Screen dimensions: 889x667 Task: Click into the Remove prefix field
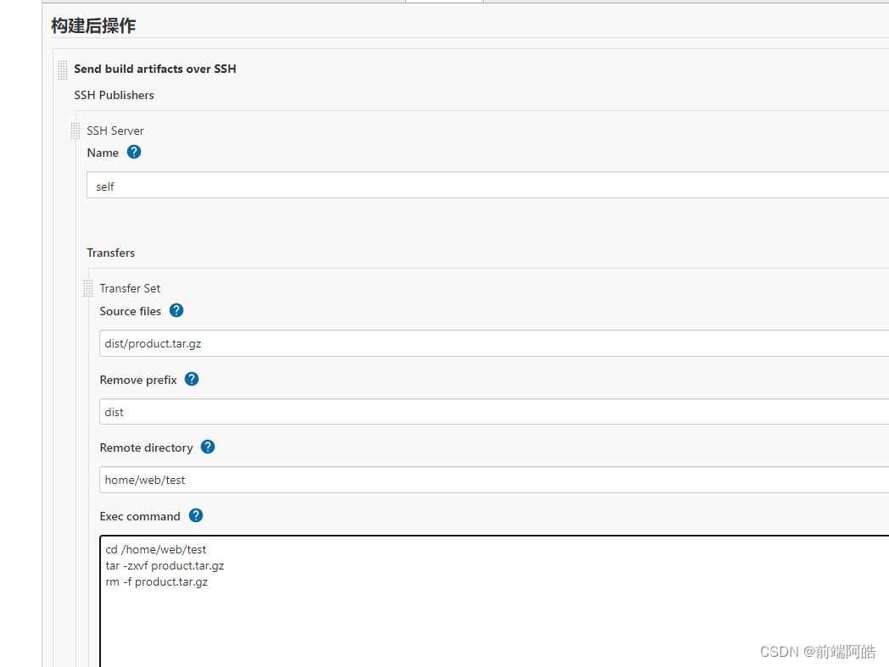point(494,411)
